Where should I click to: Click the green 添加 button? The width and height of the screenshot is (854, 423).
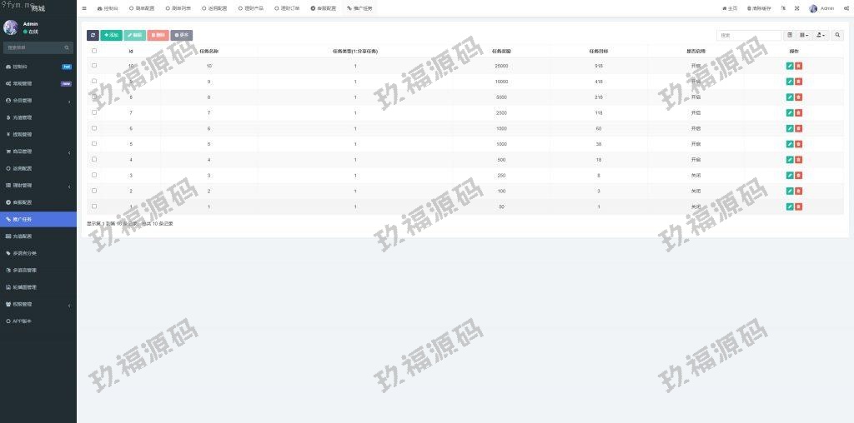click(111, 36)
